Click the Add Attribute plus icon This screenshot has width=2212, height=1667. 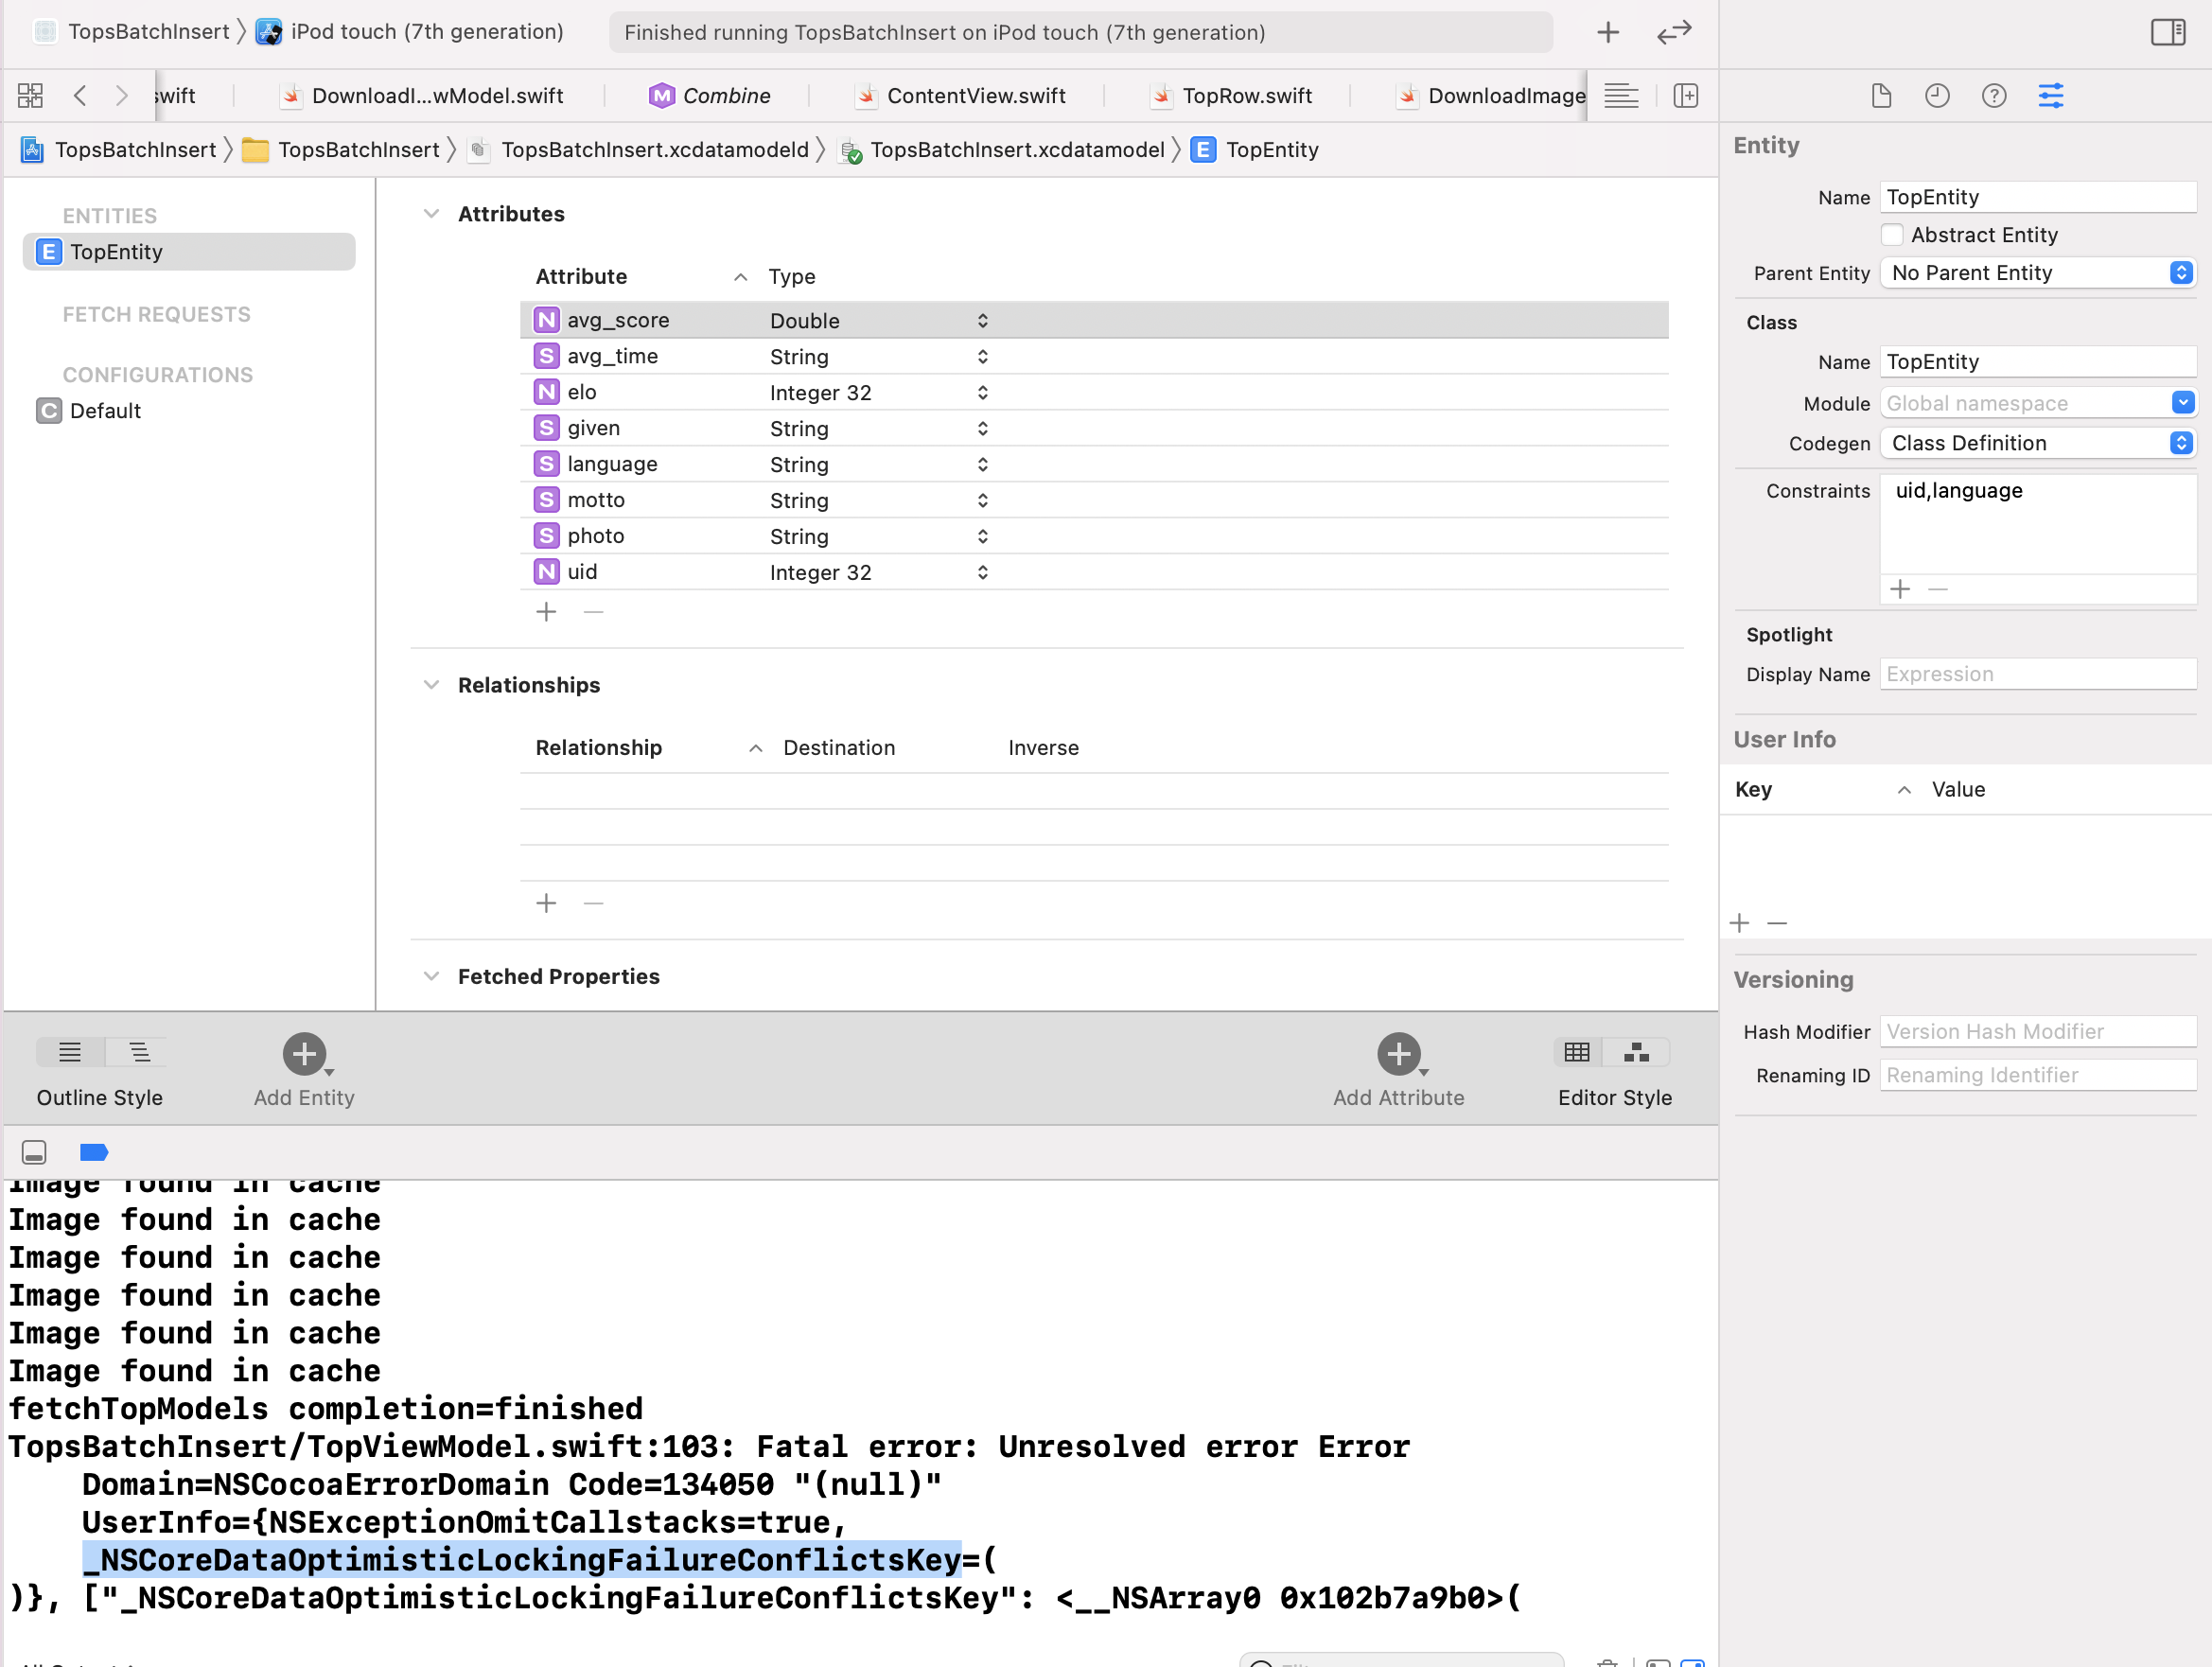coord(1398,1053)
